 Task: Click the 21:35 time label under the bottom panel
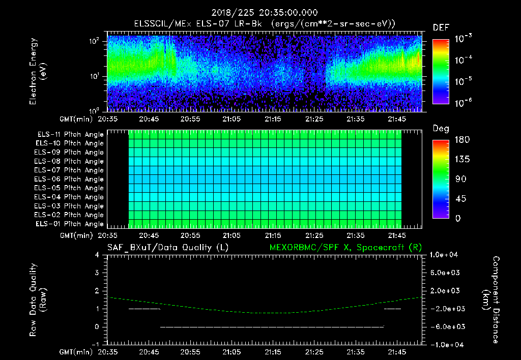pos(356,352)
